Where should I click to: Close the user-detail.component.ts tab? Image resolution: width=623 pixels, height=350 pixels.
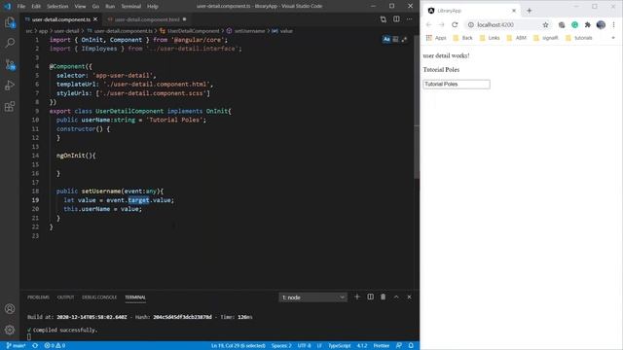pos(95,19)
